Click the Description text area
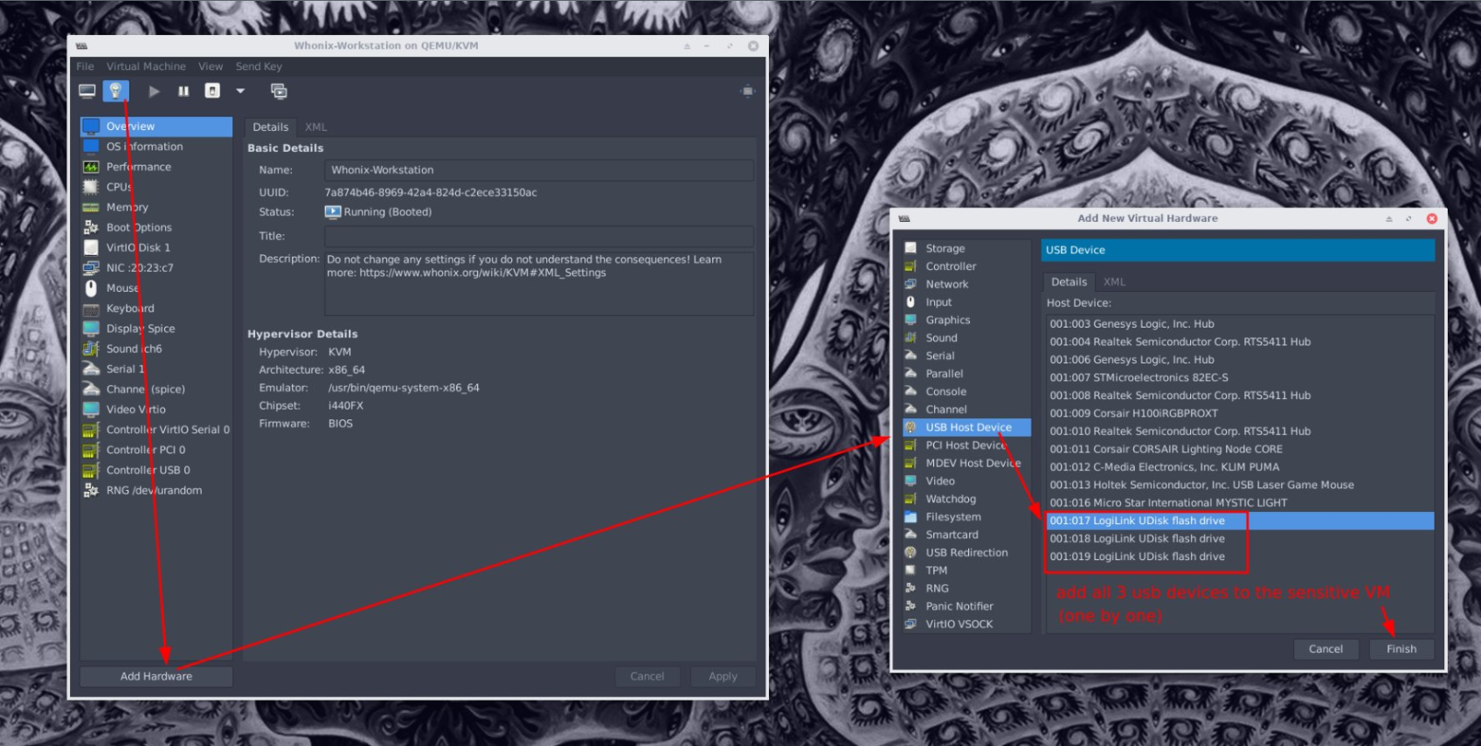This screenshot has width=1481, height=746. click(539, 283)
